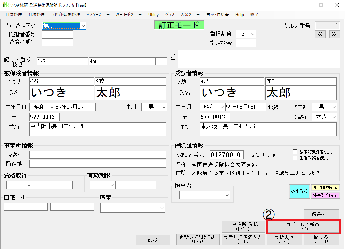Open the 担当者 combo box
The height and width of the screenshot is (250, 345).
coord(227,195)
